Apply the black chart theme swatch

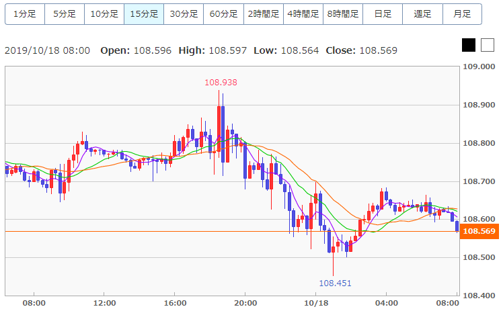469,45
